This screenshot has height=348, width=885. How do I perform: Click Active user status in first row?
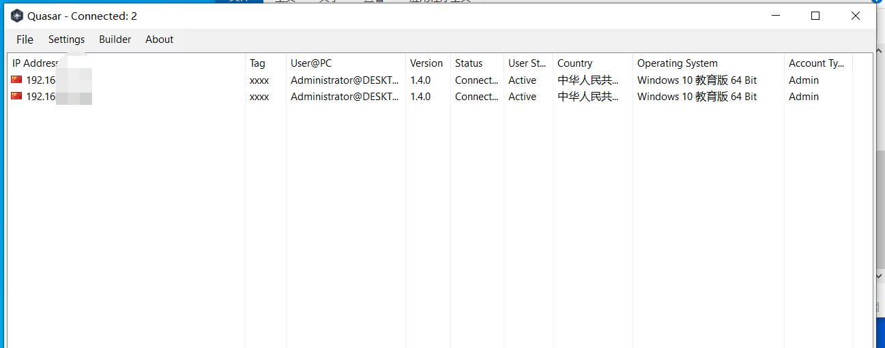[x=522, y=80]
